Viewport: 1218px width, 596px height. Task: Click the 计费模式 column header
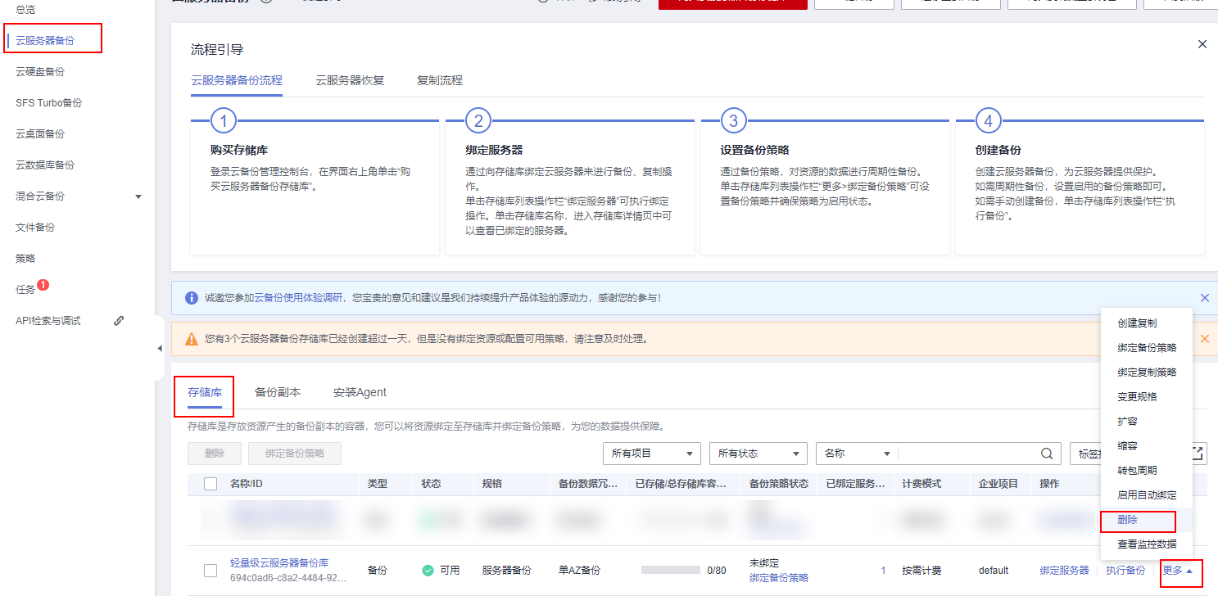tap(921, 484)
